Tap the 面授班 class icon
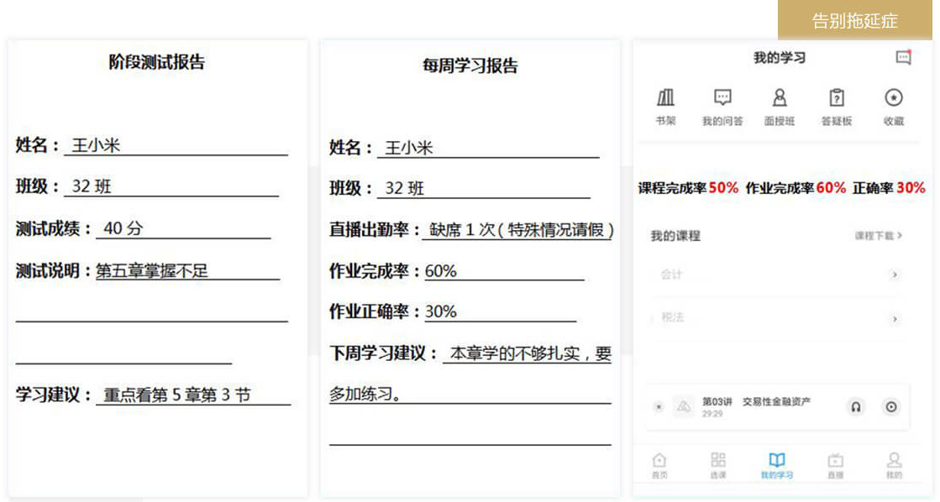This screenshot has width=940, height=502. pyautogui.click(x=780, y=107)
